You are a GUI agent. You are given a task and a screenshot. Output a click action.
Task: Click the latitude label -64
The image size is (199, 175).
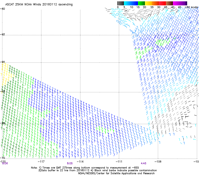pyautogui.click(x=2, y=62)
